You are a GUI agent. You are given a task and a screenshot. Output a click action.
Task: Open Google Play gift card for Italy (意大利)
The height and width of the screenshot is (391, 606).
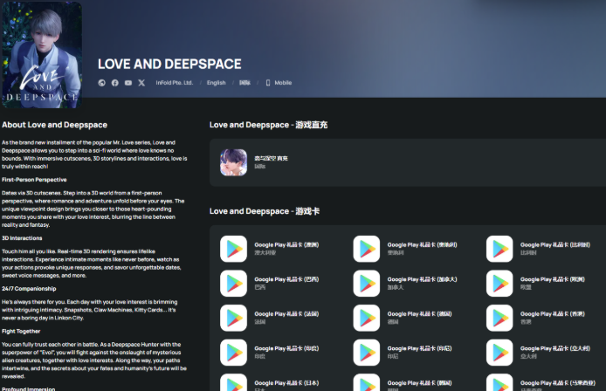pos(537,351)
